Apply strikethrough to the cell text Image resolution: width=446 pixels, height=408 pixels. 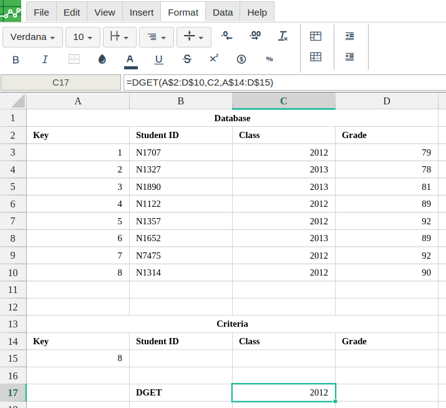click(187, 59)
